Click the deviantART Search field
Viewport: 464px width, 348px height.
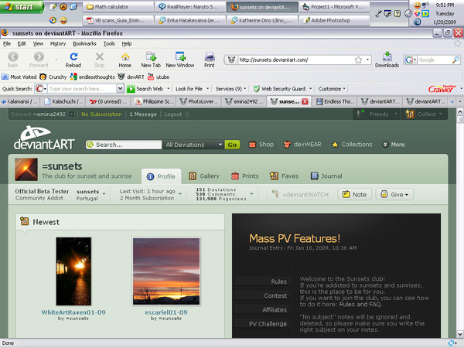tap(124, 145)
